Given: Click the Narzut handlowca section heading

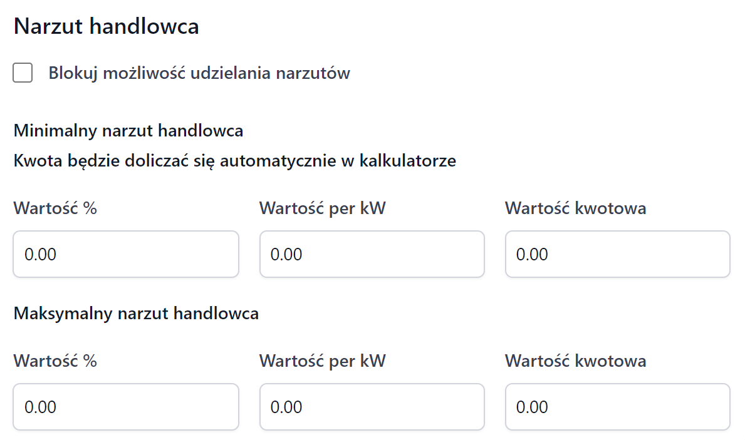Looking at the screenshot, I should [x=106, y=26].
